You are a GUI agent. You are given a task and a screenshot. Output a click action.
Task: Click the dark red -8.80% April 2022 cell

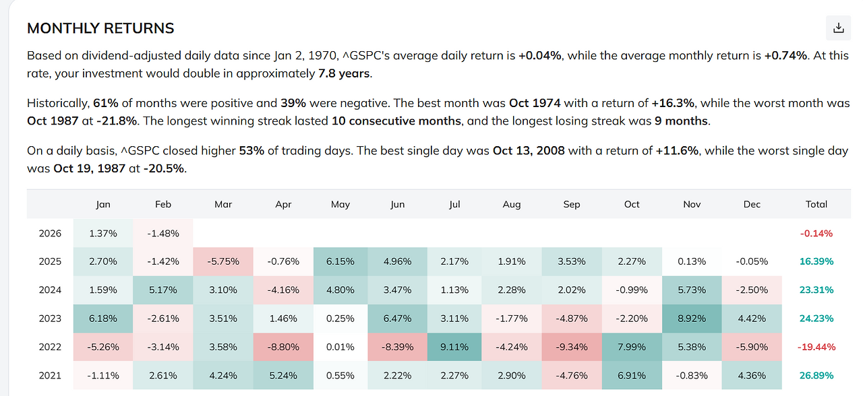click(x=283, y=347)
